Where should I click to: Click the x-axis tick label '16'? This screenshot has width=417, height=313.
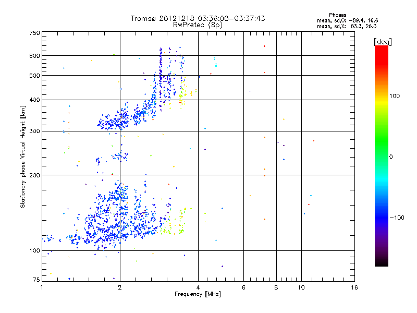[x=354, y=287]
